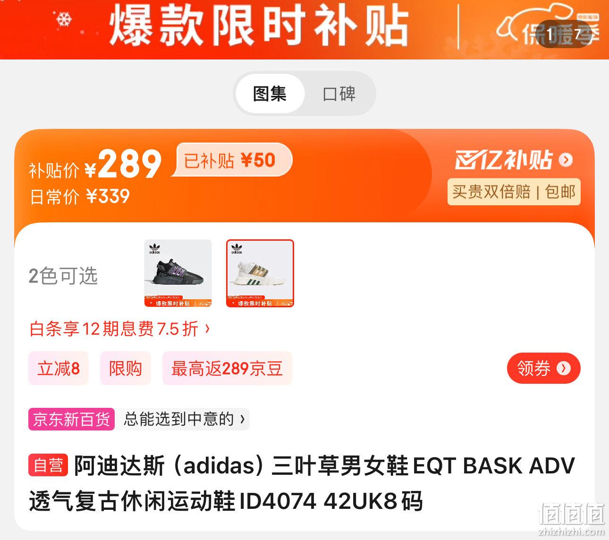Tap the 立减8 promotion tag
The height and width of the screenshot is (540, 609).
point(59,368)
